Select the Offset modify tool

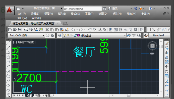tap(167, 57)
